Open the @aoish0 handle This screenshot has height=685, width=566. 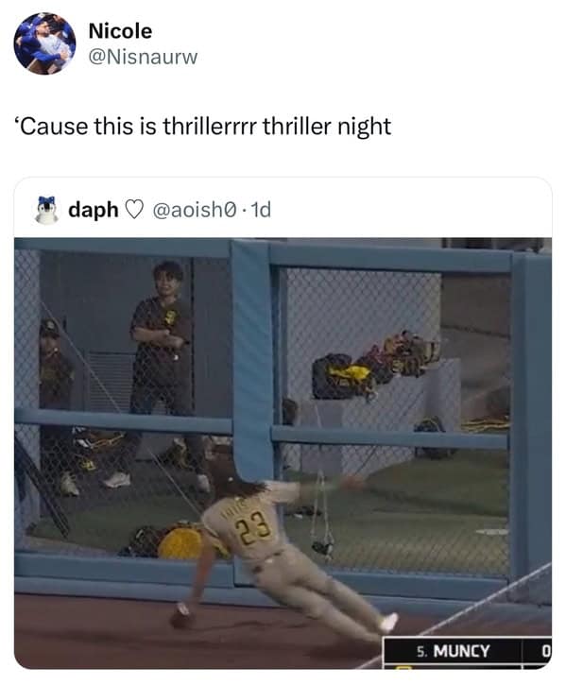pos(195,210)
